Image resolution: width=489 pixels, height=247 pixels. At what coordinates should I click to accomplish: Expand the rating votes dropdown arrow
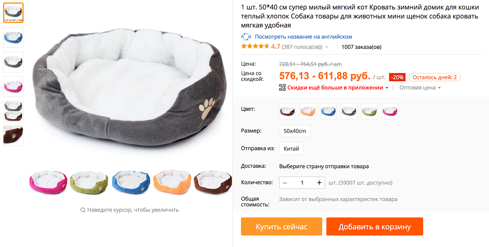327,47
